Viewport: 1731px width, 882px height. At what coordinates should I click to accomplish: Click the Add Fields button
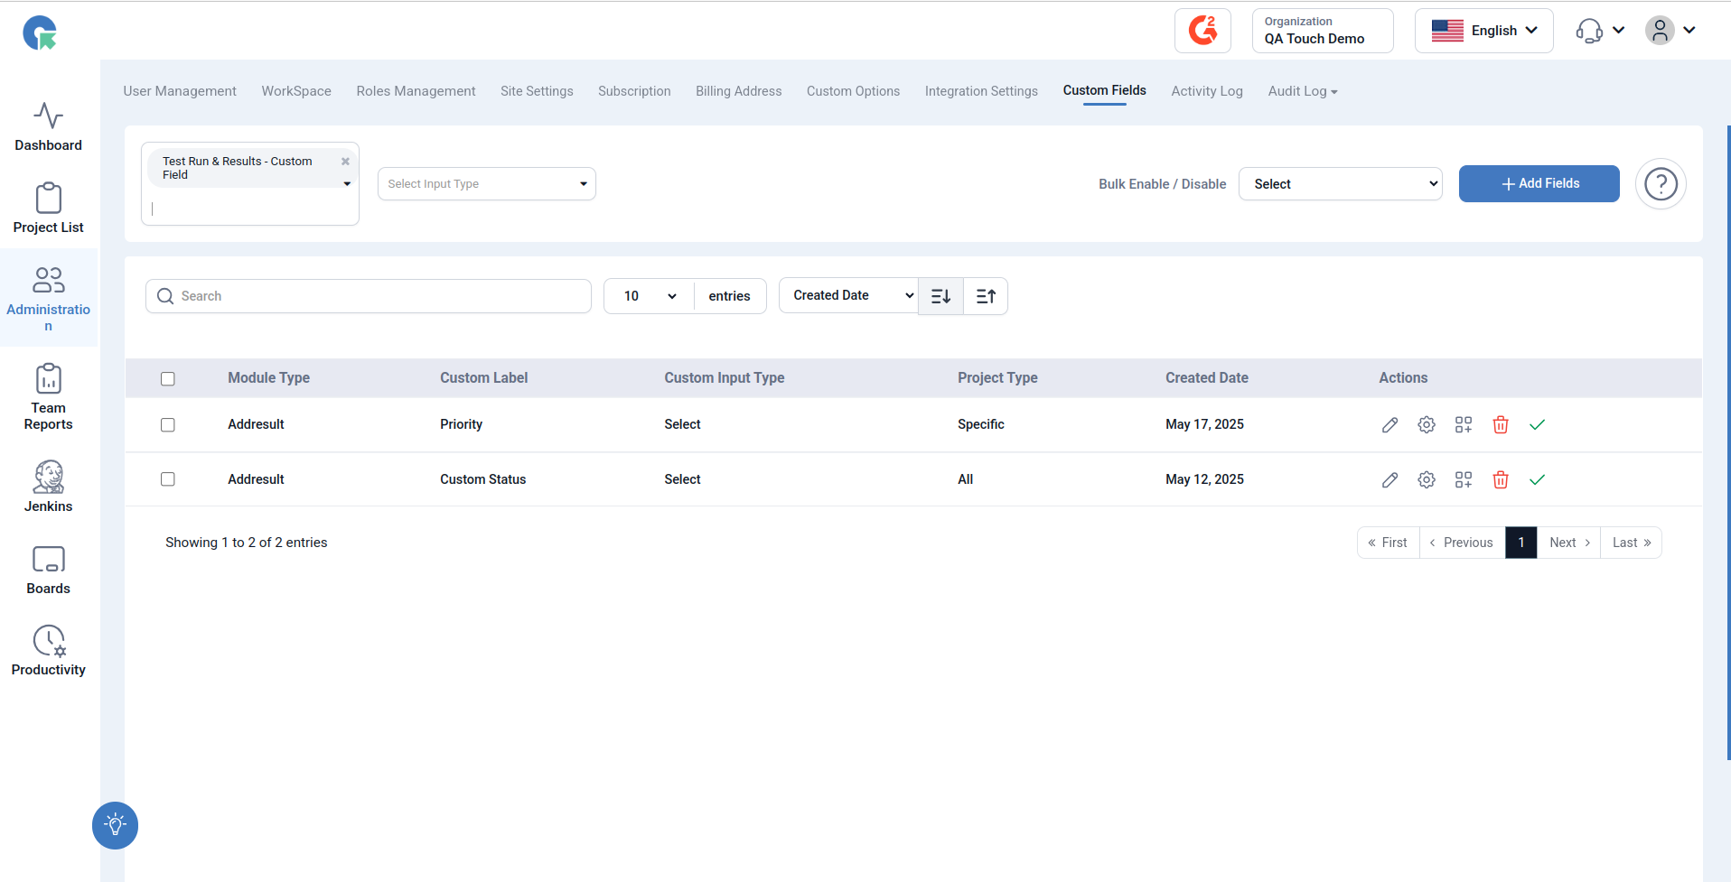[x=1539, y=184]
